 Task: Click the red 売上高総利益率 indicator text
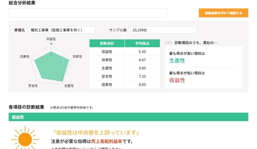106,141
